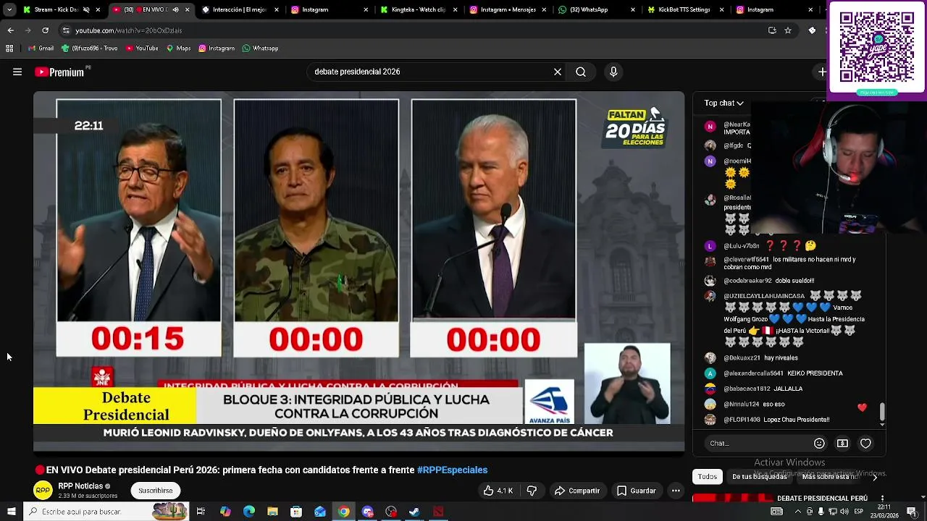Dislike the video
Screen dimensions: 927x521
click(x=532, y=491)
